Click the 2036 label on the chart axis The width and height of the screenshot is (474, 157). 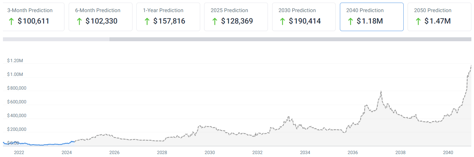point(353,152)
